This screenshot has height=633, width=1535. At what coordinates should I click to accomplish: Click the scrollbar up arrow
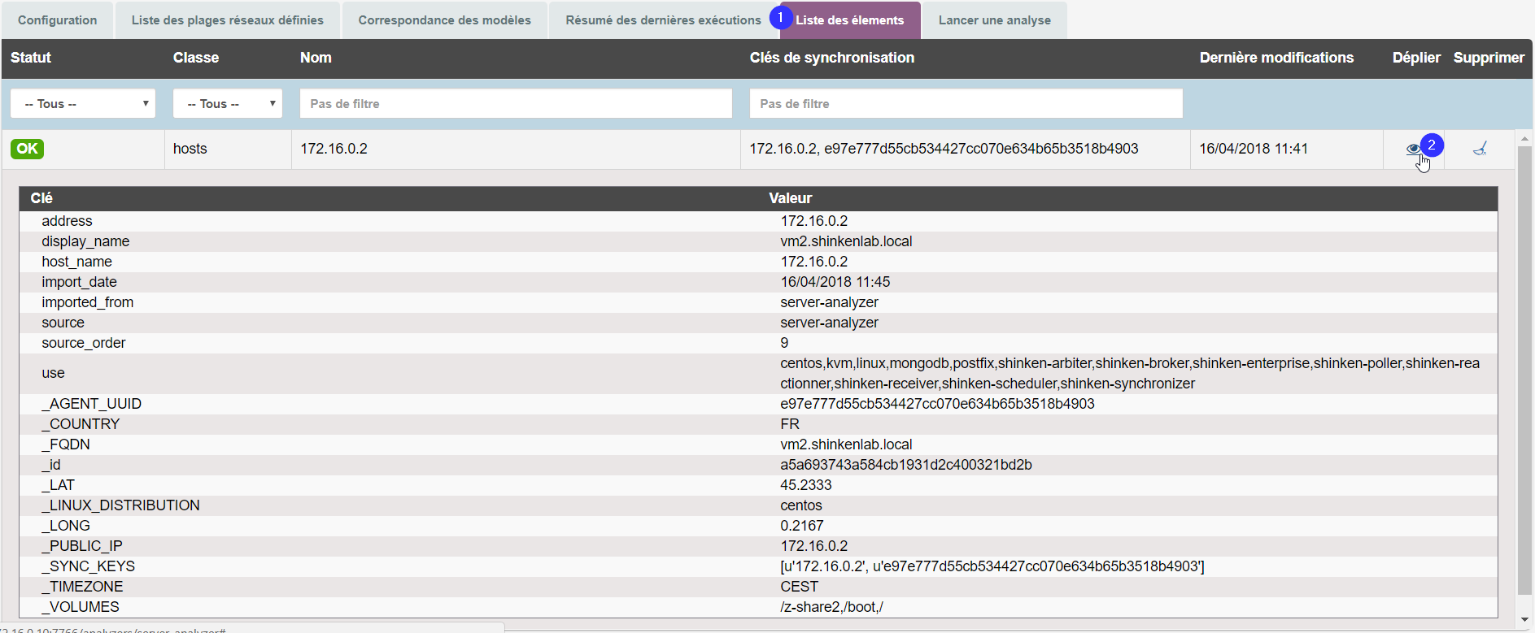[x=1524, y=138]
